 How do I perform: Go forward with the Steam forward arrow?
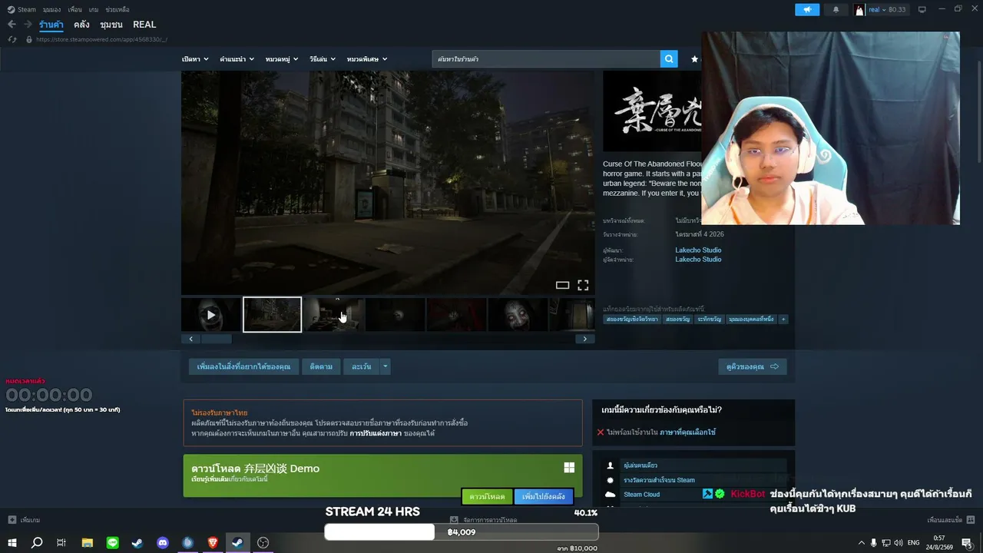(27, 25)
